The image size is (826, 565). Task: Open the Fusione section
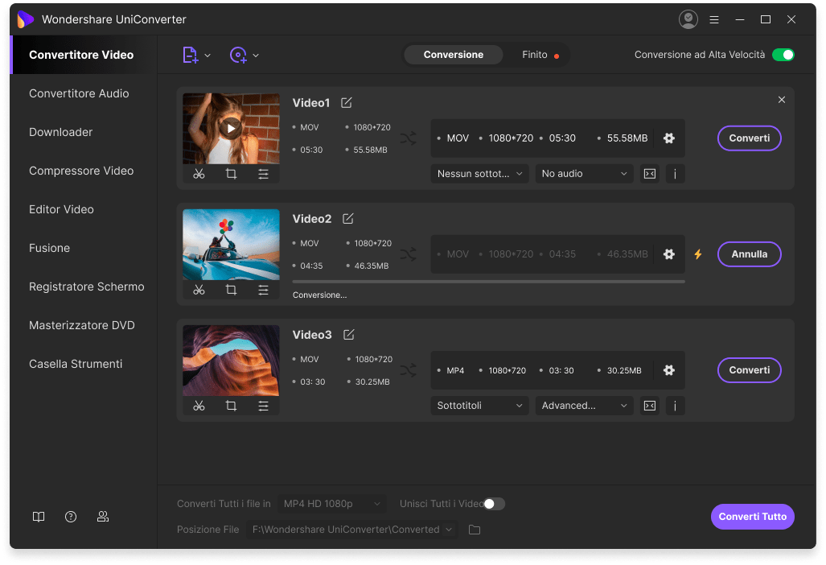(50, 248)
